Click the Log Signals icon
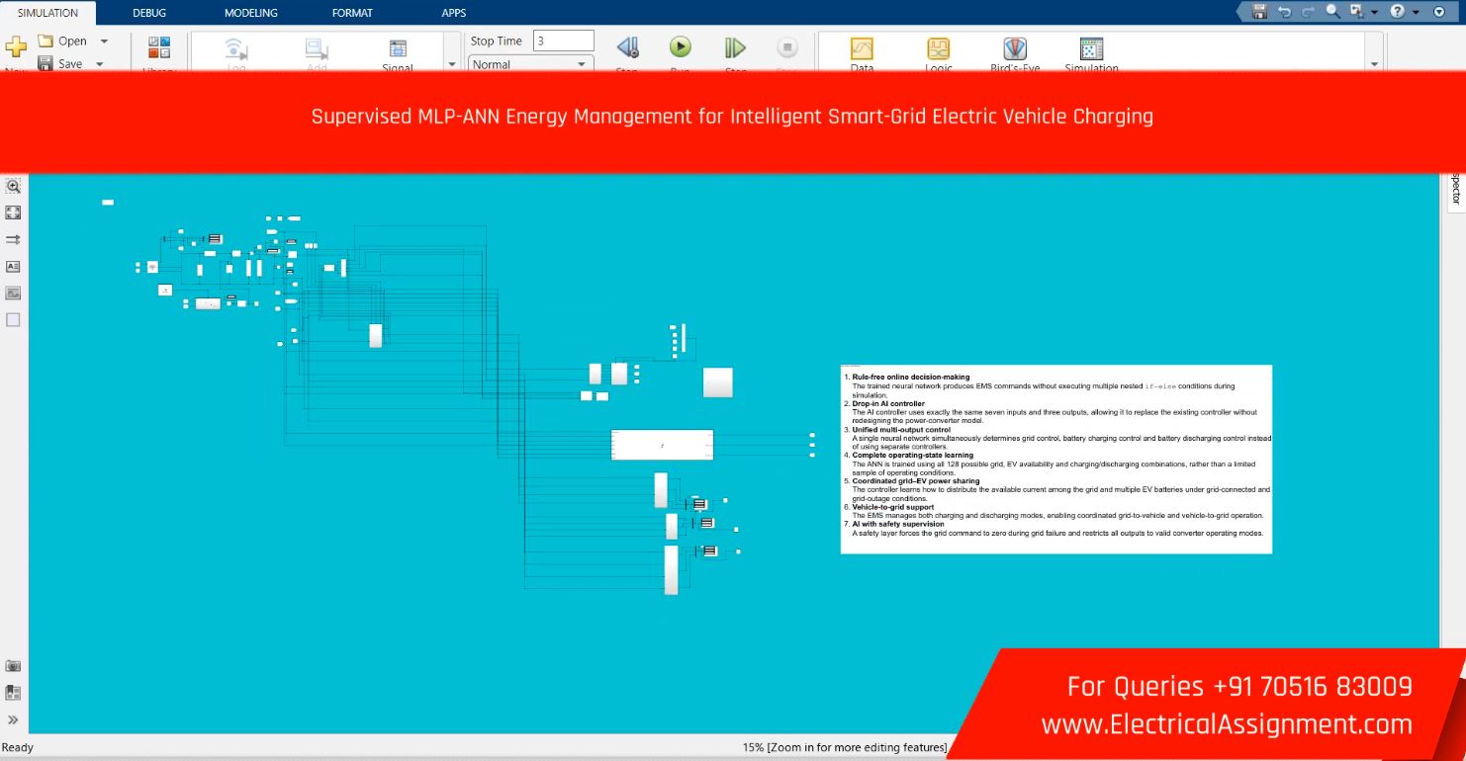Viewport: 1466px width, 761px height. (x=235, y=48)
